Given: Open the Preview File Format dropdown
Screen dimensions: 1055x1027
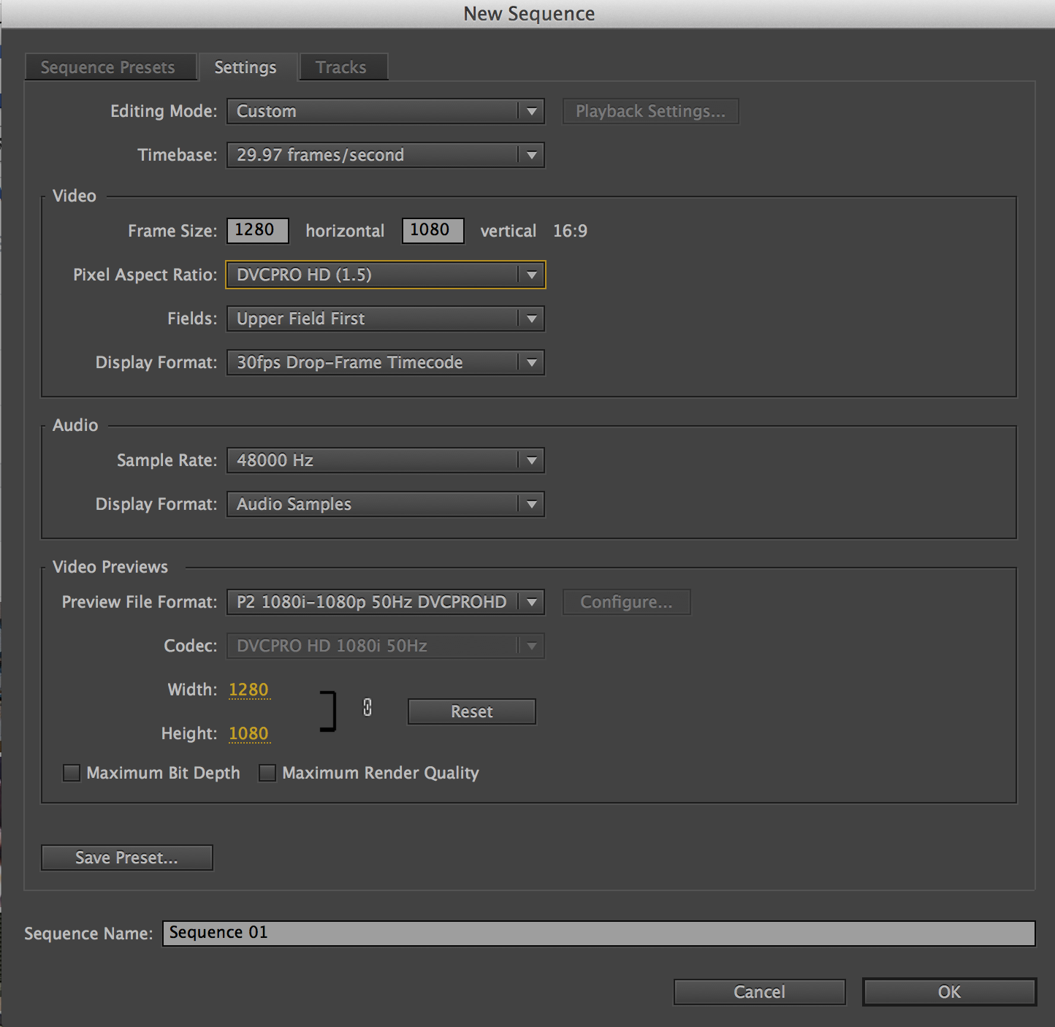Looking at the screenshot, I should [x=385, y=602].
